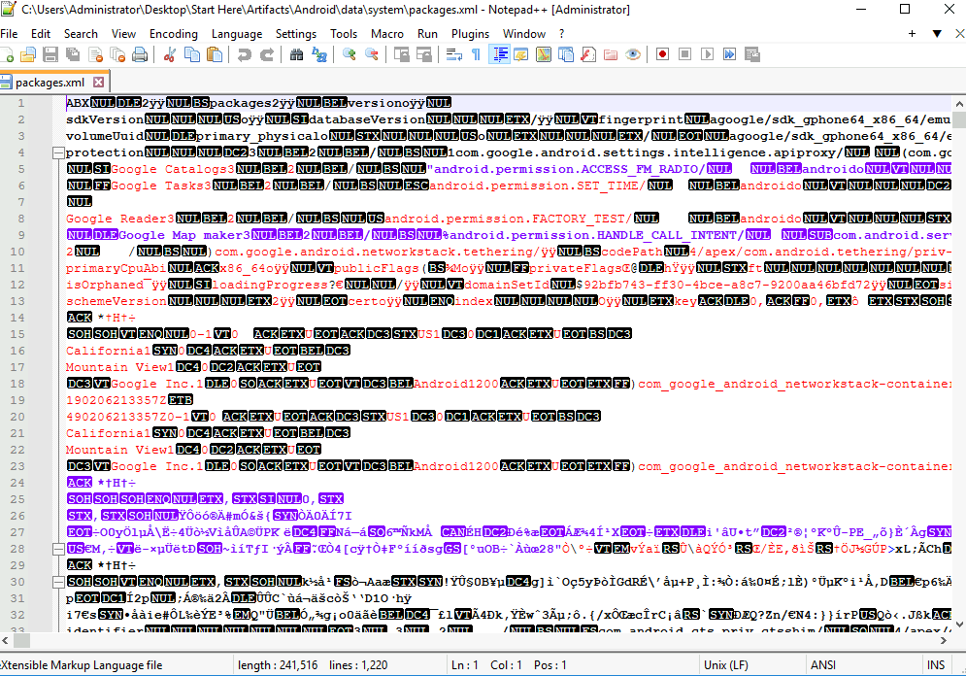This screenshot has width=966, height=676.
Task: Click line number 15 in the margin
Action: [17, 334]
